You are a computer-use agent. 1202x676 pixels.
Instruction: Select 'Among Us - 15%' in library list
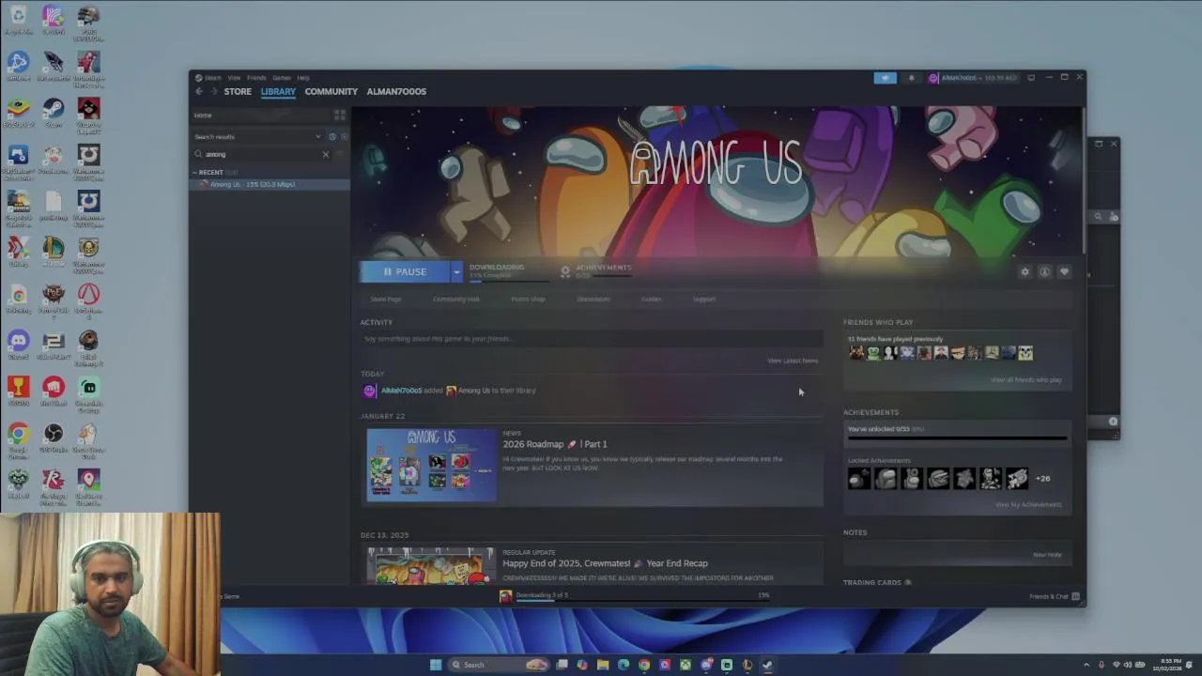coord(270,185)
